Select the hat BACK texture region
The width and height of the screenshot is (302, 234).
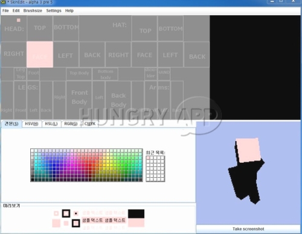[197, 54]
